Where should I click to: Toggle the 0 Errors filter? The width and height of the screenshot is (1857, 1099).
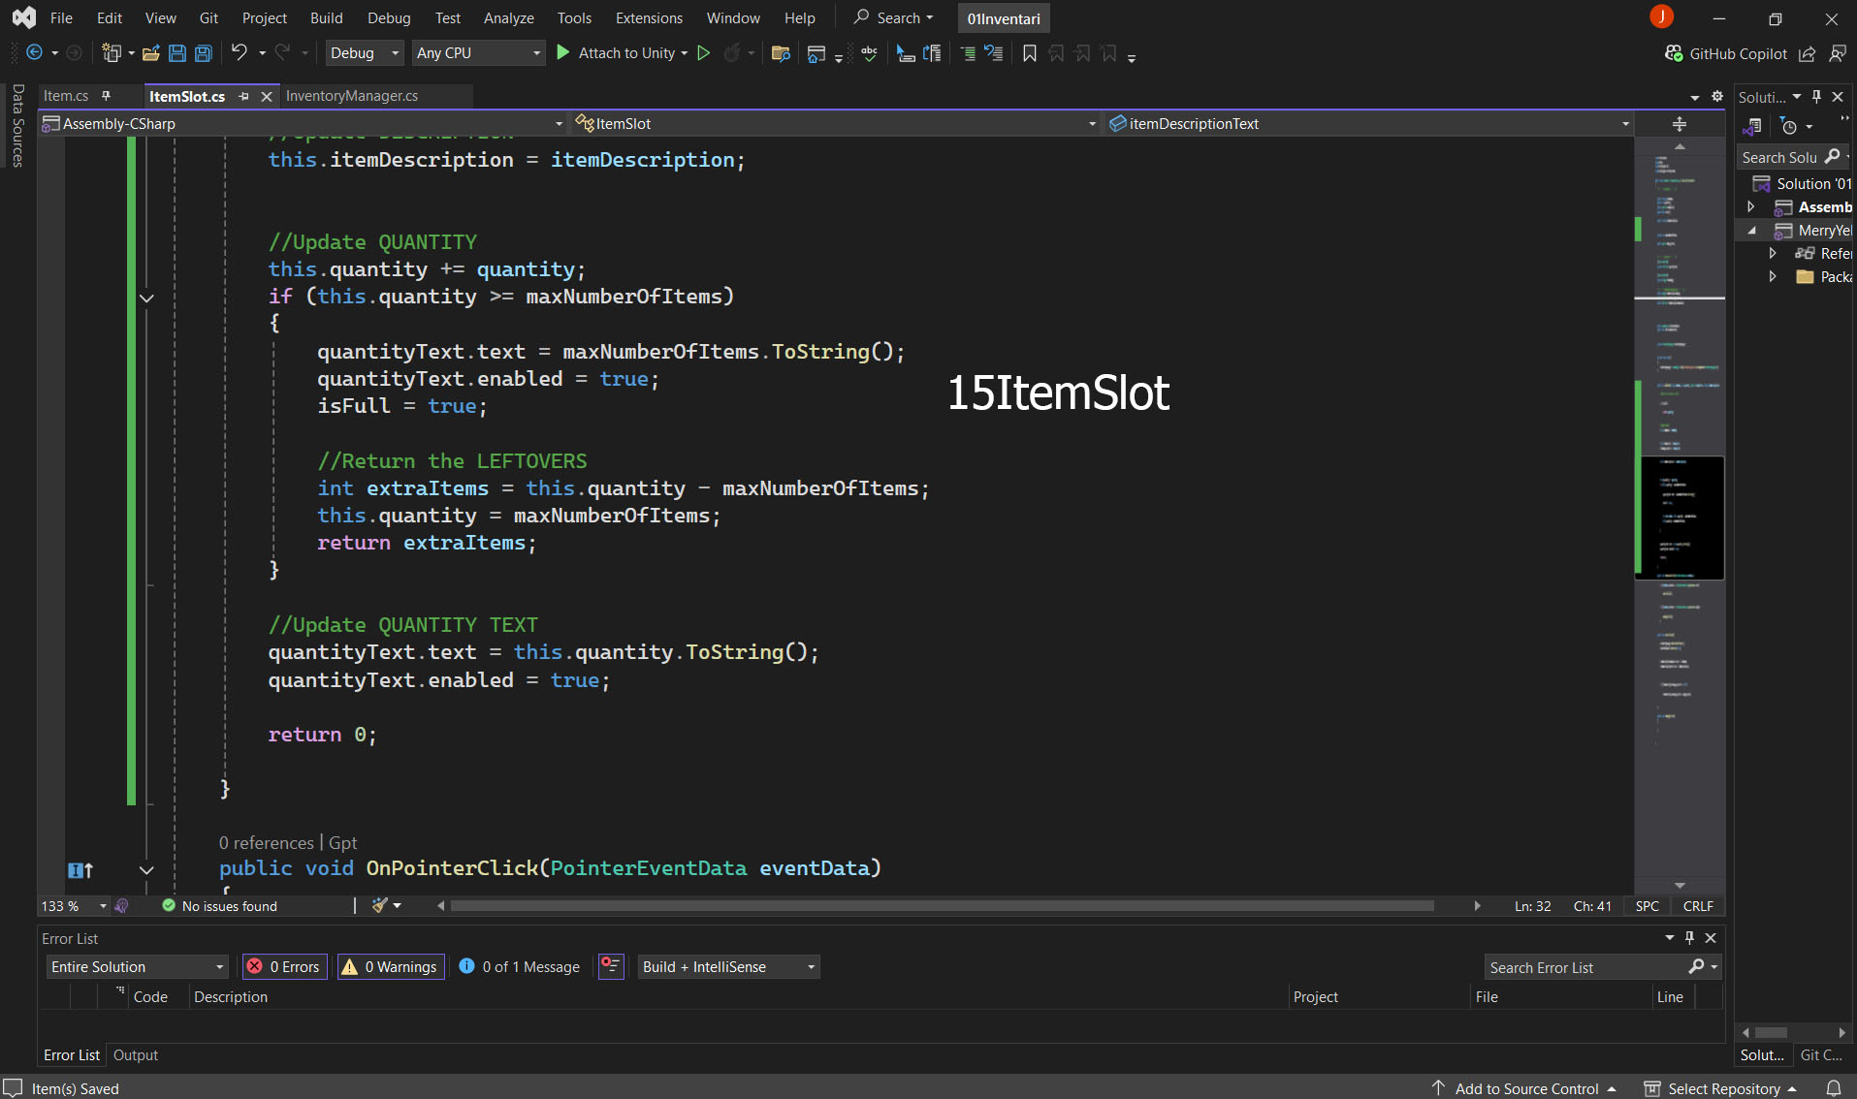click(x=284, y=966)
